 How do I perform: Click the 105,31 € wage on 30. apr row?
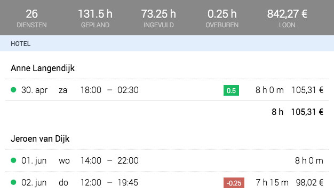[307, 90]
